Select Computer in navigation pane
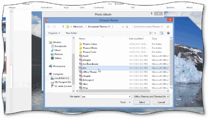The width and height of the screenshot is (208, 118). pos(58,74)
